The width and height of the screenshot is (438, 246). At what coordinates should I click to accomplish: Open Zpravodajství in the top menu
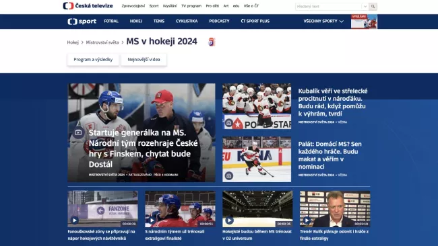[133, 6]
